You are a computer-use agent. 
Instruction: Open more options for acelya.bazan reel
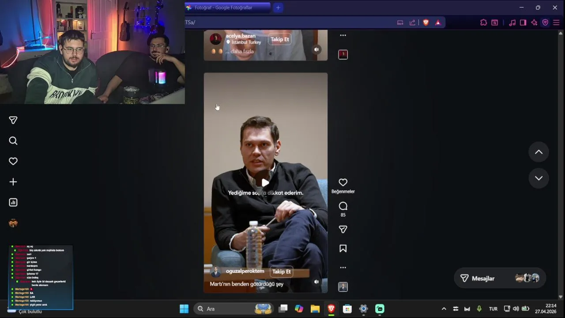tap(343, 35)
